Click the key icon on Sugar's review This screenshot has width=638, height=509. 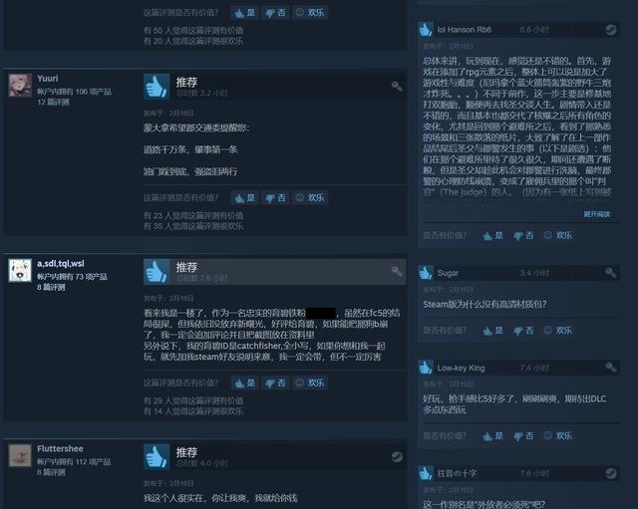[611, 272]
